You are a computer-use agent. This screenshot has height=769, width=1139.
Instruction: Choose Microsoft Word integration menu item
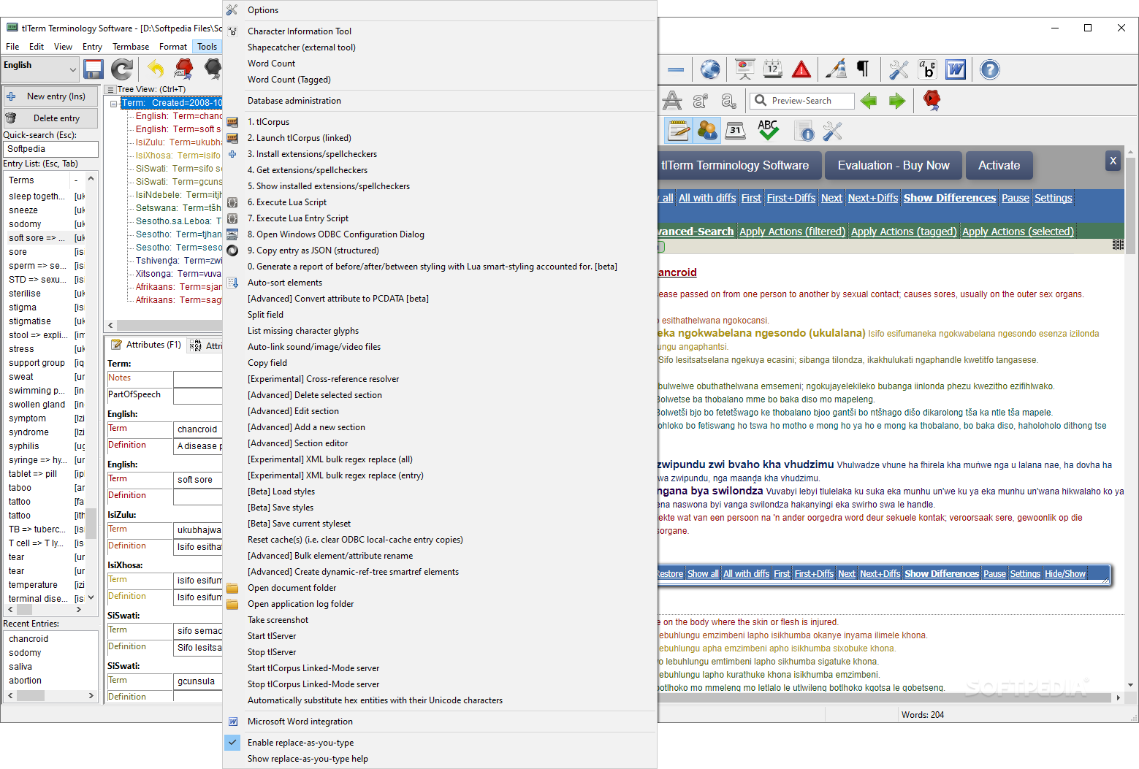(x=439, y=722)
